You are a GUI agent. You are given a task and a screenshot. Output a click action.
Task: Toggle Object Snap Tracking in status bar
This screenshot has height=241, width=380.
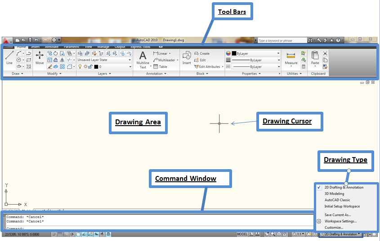[84, 234]
